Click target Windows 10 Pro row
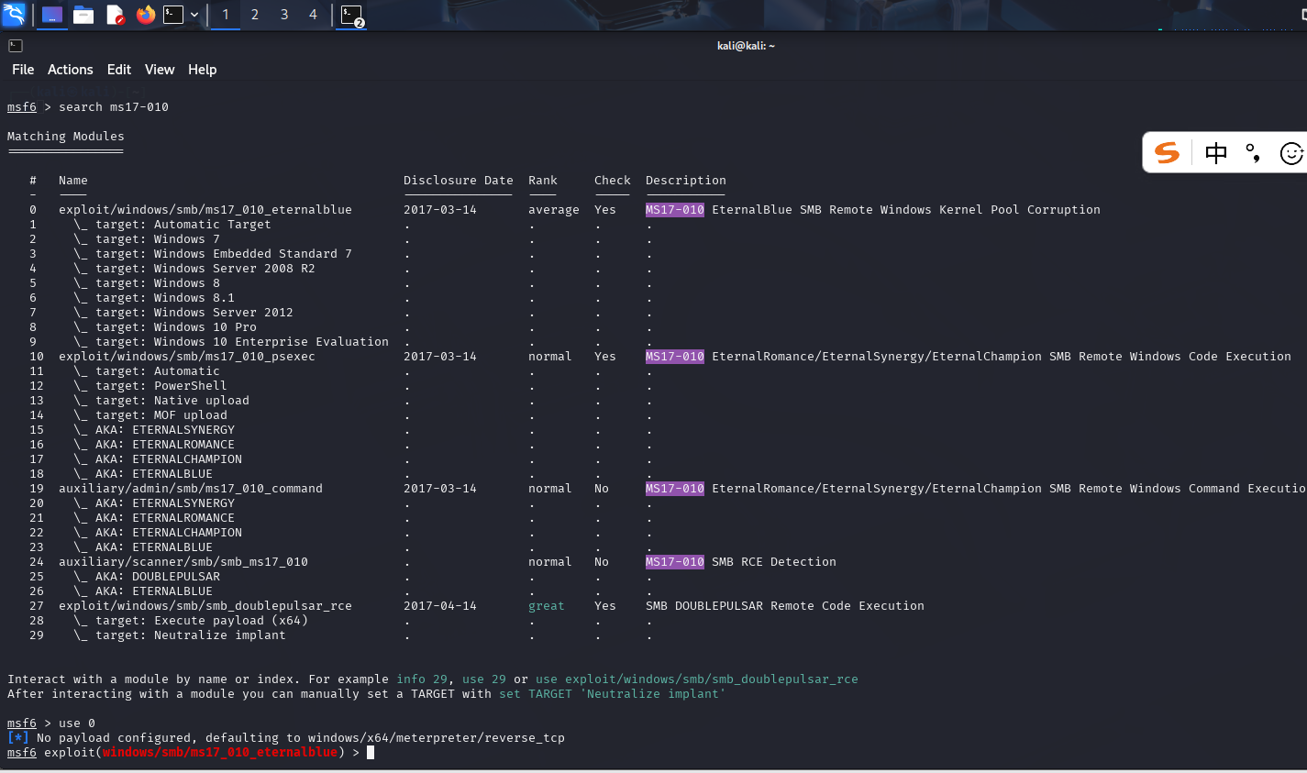1307x773 pixels. coord(165,327)
